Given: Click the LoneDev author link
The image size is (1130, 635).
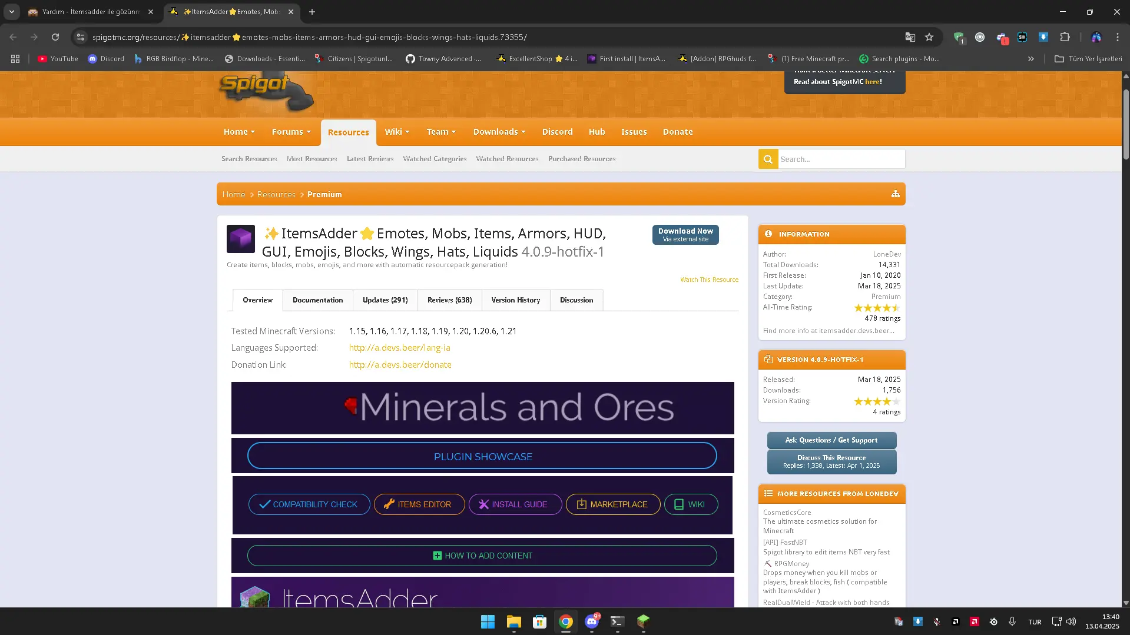Looking at the screenshot, I should click(887, 254).
